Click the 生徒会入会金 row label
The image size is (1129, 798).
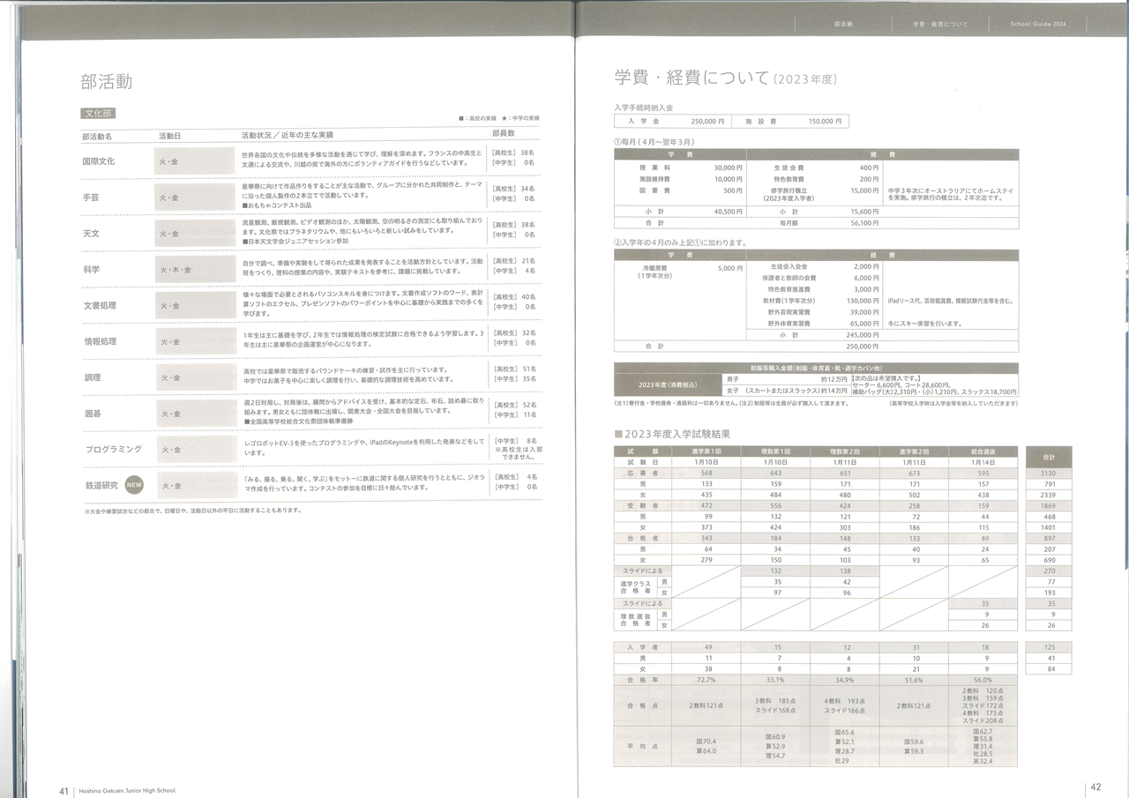[788, 265]
